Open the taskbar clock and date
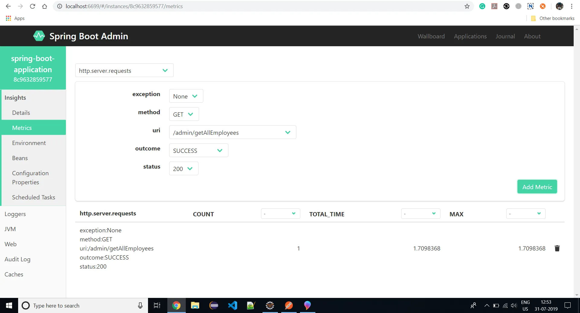This screenshot has width=580, height=313. (546, 305)
